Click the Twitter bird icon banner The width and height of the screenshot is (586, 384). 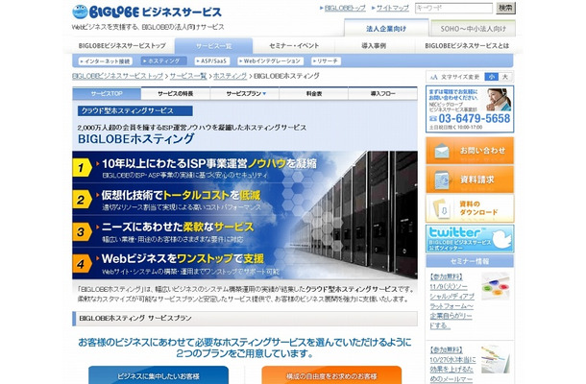pyautogui.click(x=470, y=238)
